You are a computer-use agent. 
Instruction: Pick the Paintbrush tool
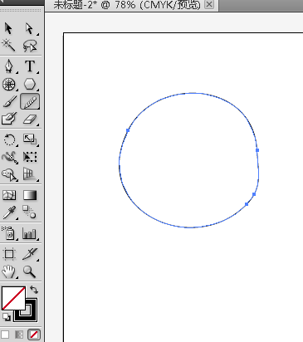click(10, 101)
